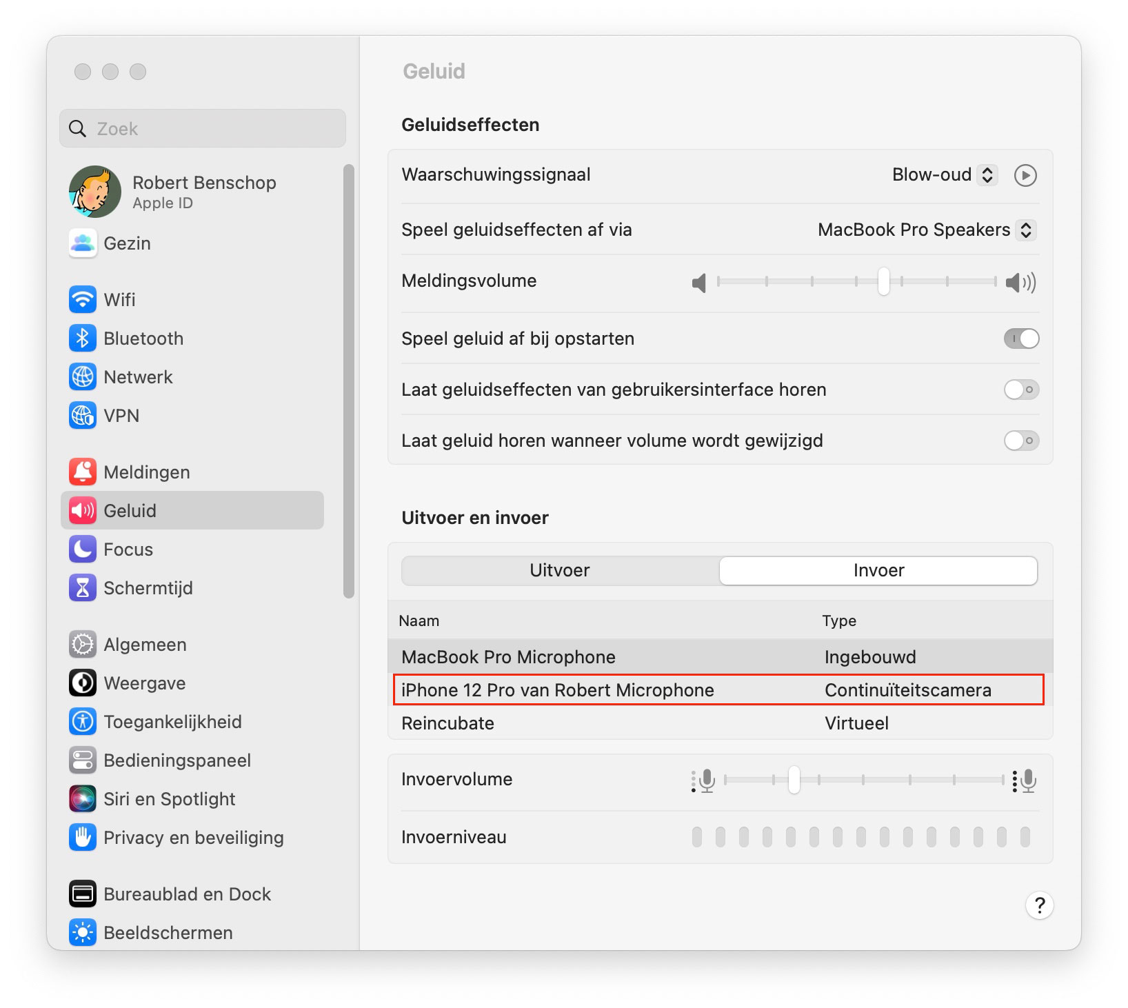Open the Siri en Spotlight icon
1128x1008 pixels.
click(x=83, y=799)
